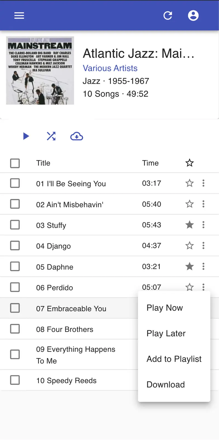This screenshot has height=440, width=219.
Task: Shuffle the album tracks
Action: (51, 136)
